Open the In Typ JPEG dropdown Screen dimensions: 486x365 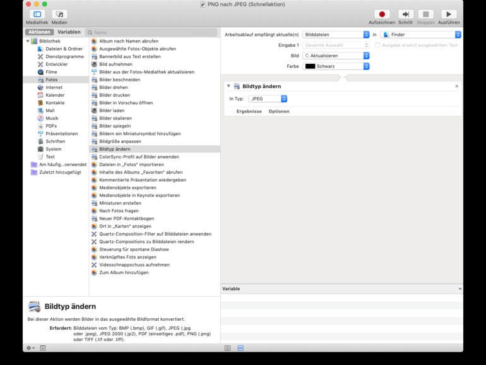point(268,99)
